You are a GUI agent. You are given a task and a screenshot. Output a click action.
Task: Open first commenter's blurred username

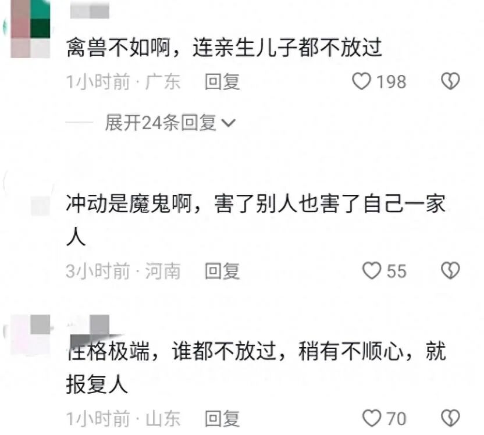90,9
